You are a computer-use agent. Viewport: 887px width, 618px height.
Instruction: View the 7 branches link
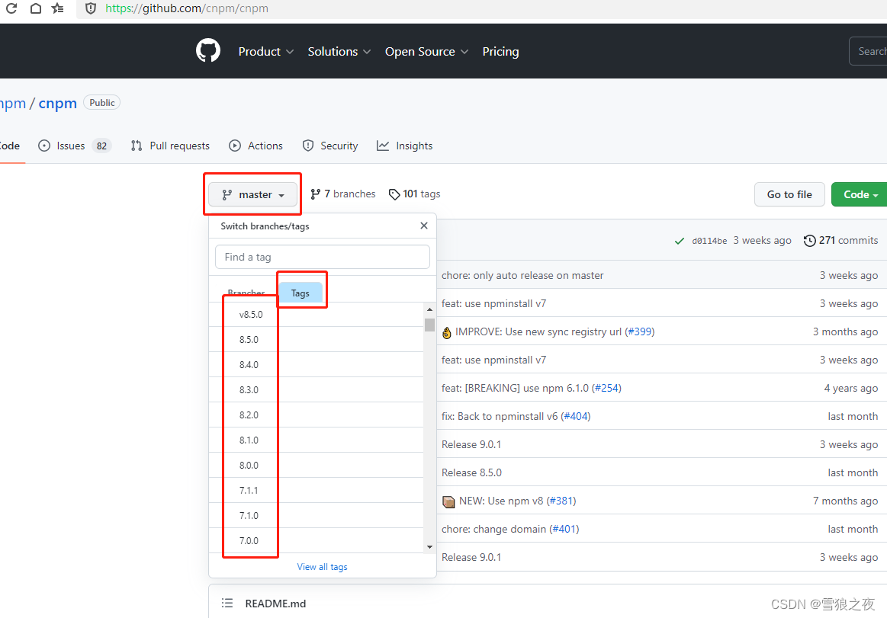click(342, 194)
